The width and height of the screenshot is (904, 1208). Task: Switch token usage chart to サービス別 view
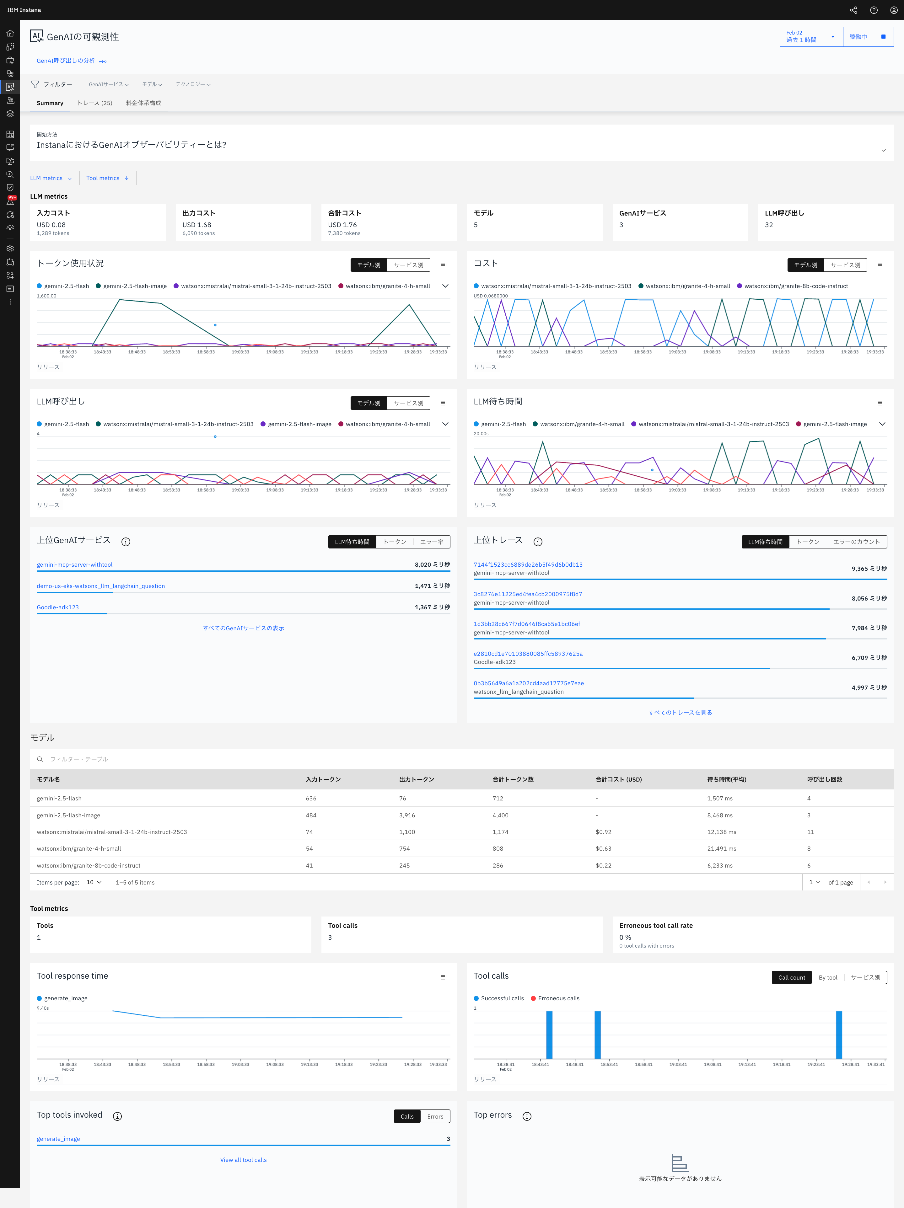409,265
